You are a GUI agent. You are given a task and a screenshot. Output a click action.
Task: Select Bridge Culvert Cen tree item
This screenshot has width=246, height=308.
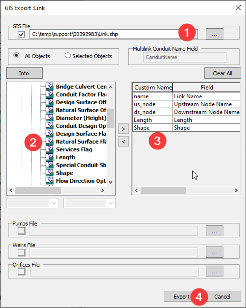pos(81,86)
